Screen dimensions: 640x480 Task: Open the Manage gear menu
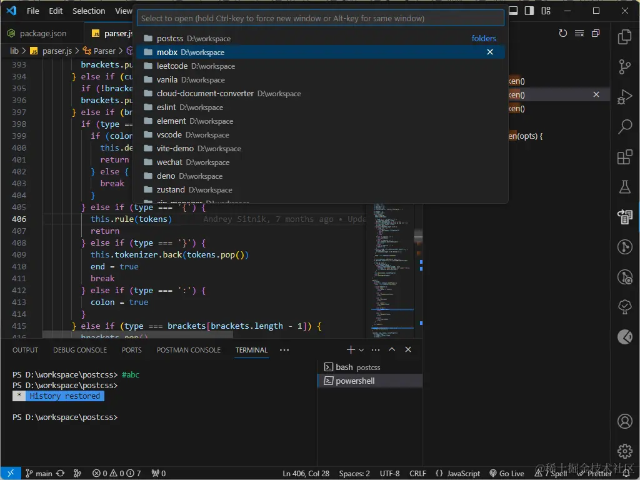pyautogui.click(x=624, y=451)
